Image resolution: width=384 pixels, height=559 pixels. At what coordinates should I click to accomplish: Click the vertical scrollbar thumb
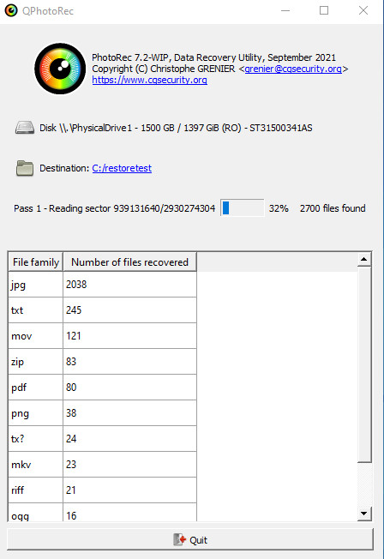click(x=364, y=364)
